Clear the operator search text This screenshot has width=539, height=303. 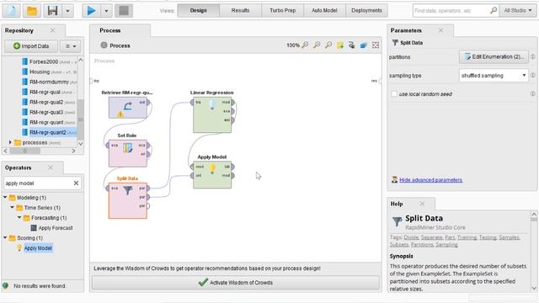[x=76, y=183]
